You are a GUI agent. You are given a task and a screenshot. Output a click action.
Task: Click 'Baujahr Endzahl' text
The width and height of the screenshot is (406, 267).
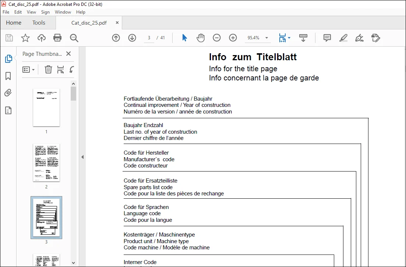tap(143, 125)
